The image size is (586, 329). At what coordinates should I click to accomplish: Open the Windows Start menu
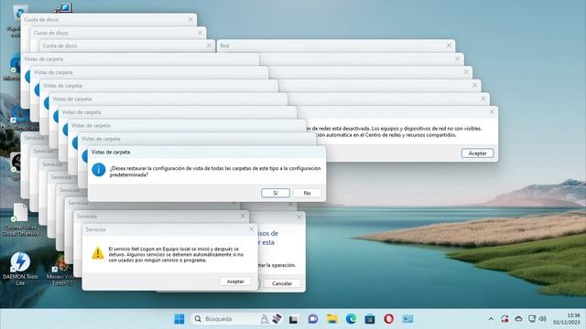(179, 319)
